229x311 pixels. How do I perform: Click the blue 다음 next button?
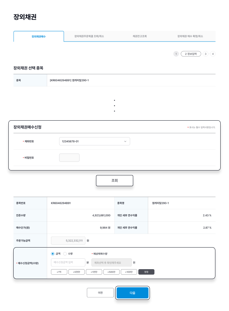click(132, 293)
